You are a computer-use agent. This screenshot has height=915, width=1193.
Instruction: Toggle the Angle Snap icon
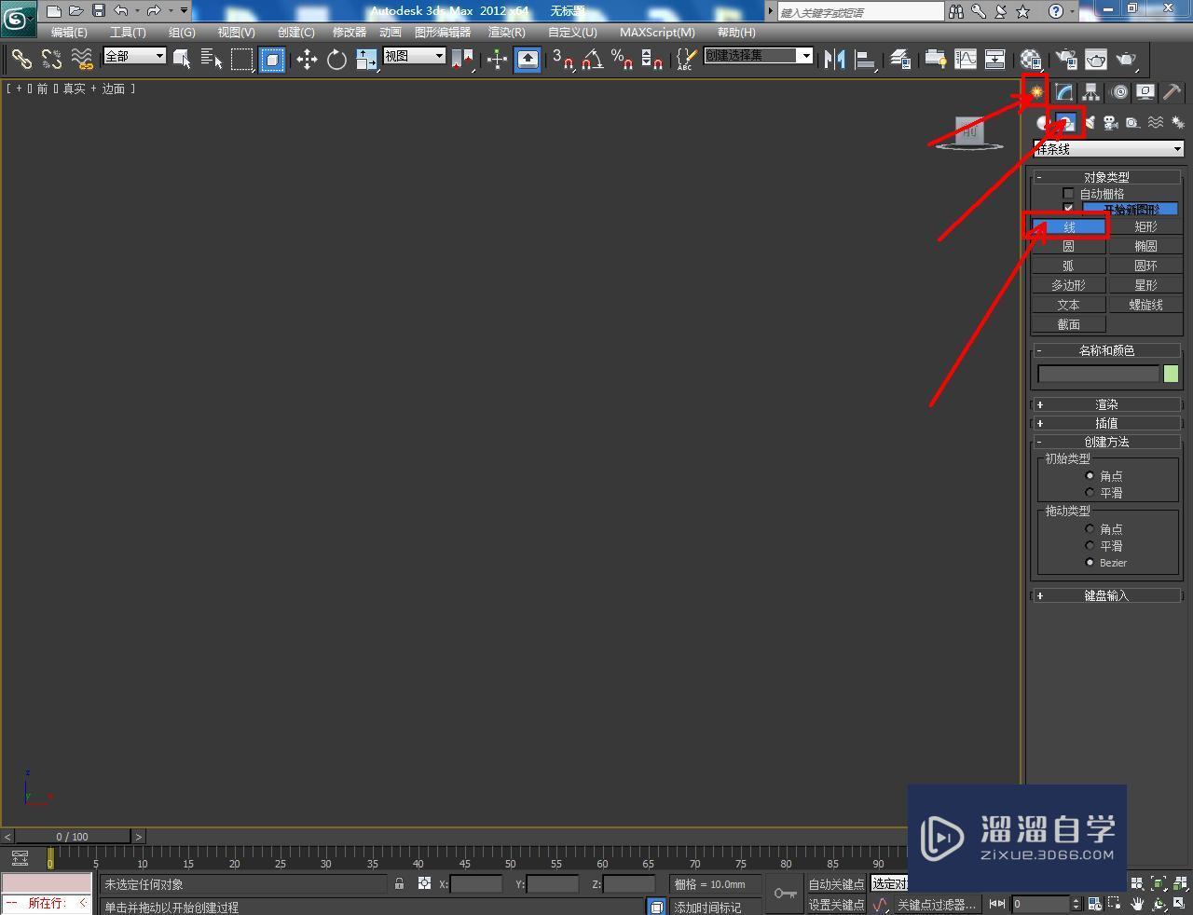click(592, 60)
